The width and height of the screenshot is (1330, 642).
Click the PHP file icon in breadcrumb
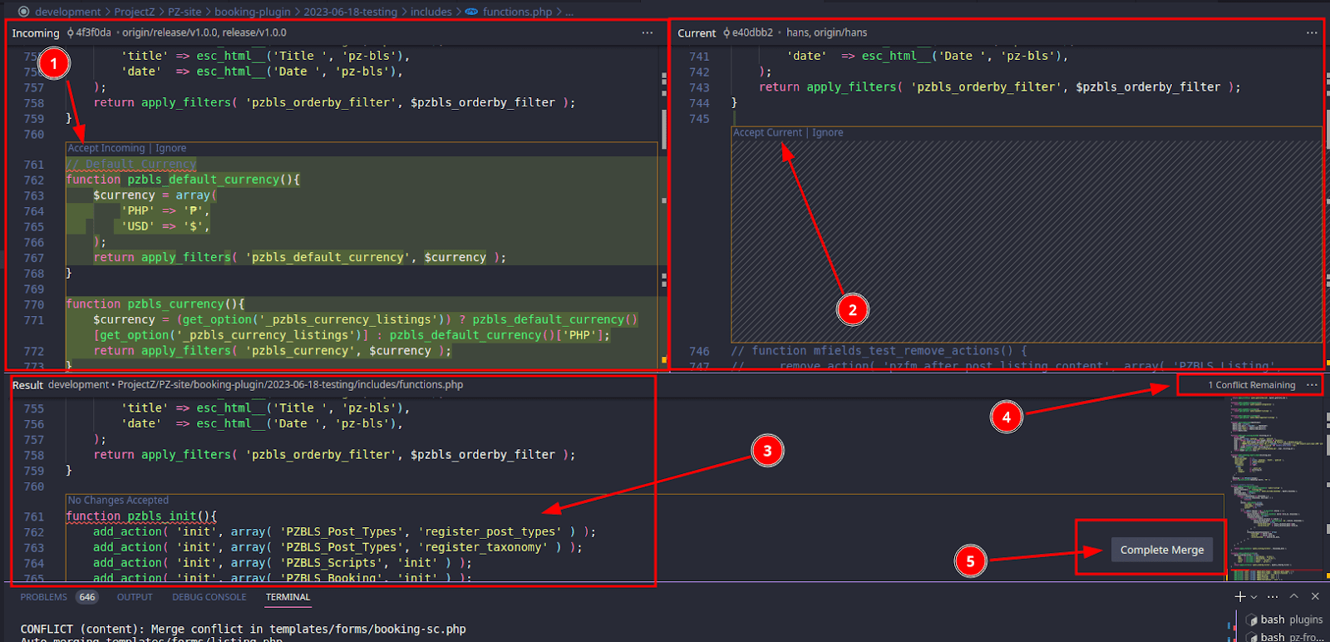[x=471, y=12]
